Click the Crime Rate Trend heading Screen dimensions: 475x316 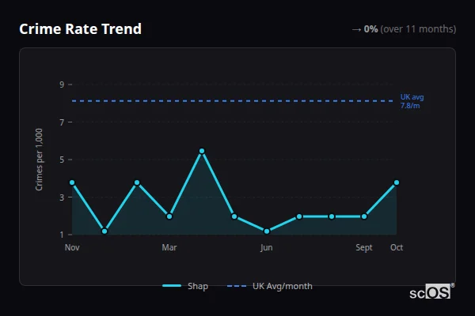80,29
